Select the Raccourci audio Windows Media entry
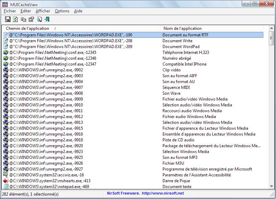Screen dimensions: 276x199 coord(192,110)
